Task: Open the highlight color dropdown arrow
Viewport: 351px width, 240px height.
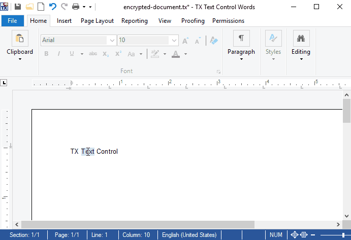Action: click(165, 54)
